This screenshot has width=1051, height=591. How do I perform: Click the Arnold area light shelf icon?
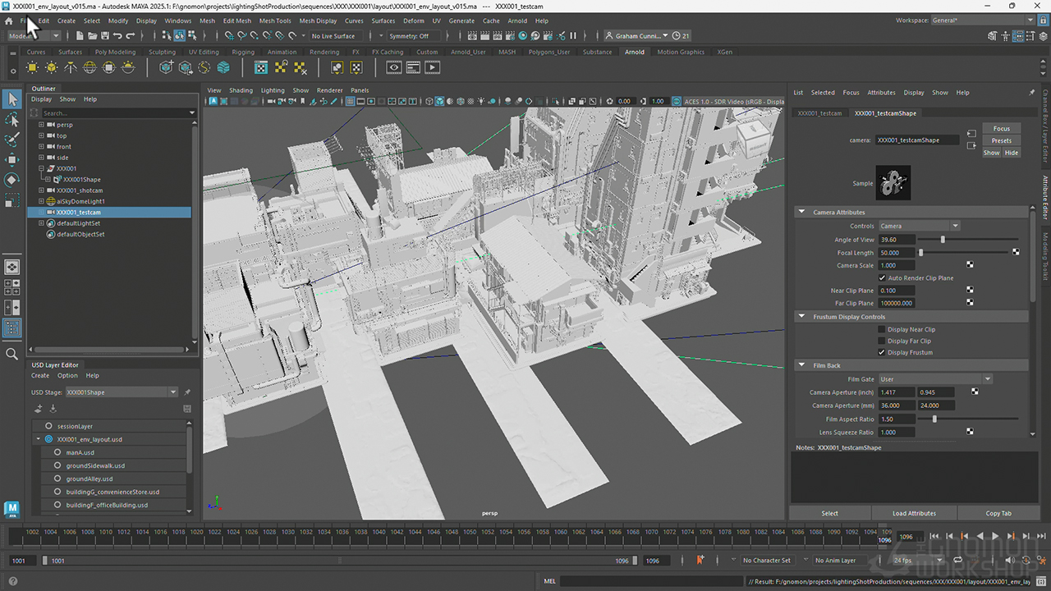pos(32,67)
